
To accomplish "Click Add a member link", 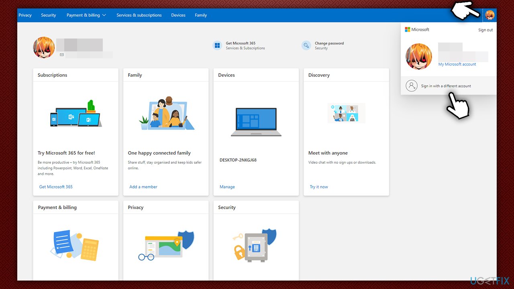I will click(x=143, y=187).
